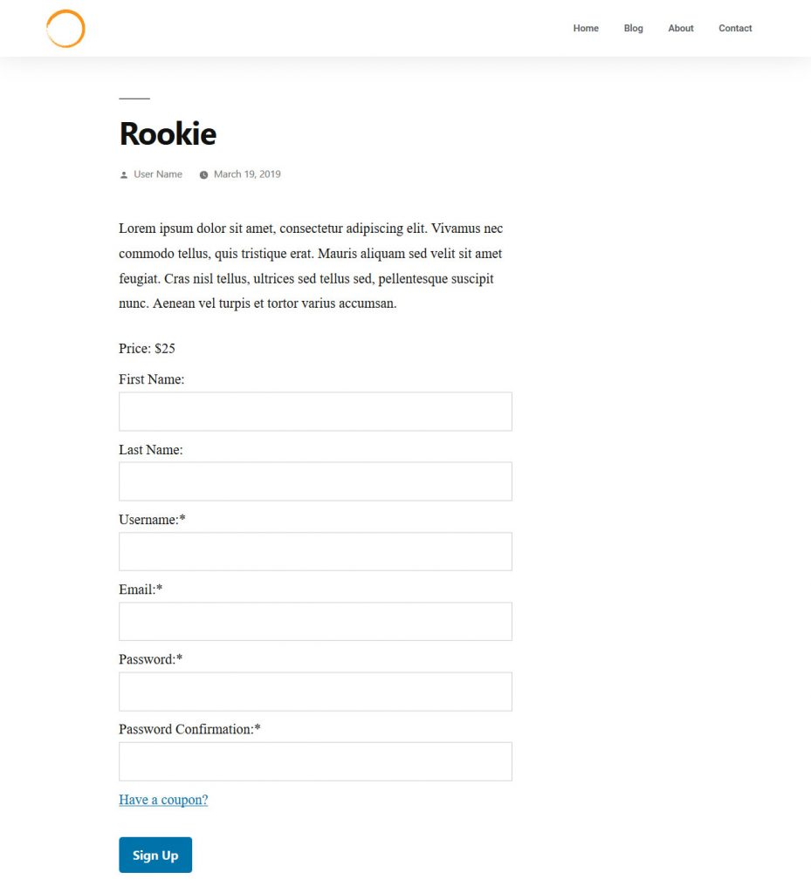This screenshot has width=811, height=893.
Task: Click the Email input field
Action: coord(315,621)
